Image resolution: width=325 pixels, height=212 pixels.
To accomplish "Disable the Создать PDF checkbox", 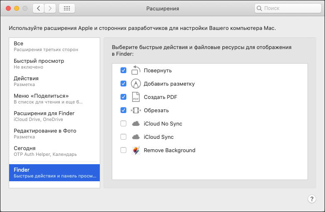I will [123, 97].
